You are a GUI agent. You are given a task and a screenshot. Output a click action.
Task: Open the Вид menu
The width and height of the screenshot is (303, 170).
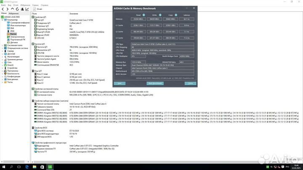pos(9,5)
